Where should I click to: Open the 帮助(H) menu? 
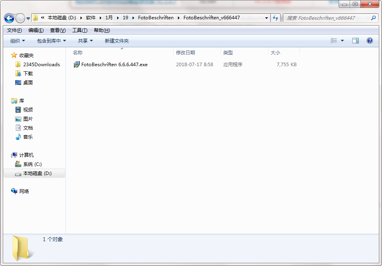click(102, 30)
